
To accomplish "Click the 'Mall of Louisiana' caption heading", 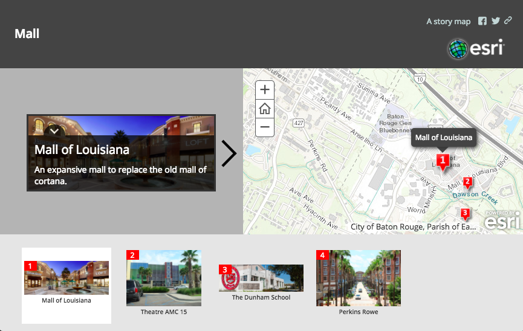I will (x=82, y=150).
